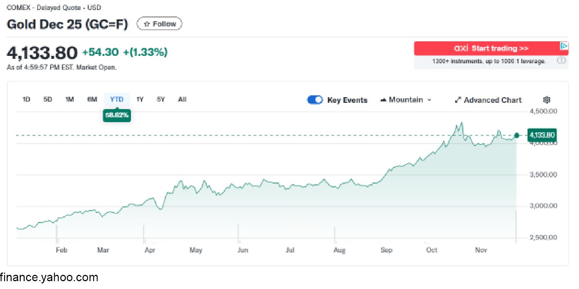579x289 pixels.
Task: Click the axi Start trading ad banner
Action: point(491,48)
